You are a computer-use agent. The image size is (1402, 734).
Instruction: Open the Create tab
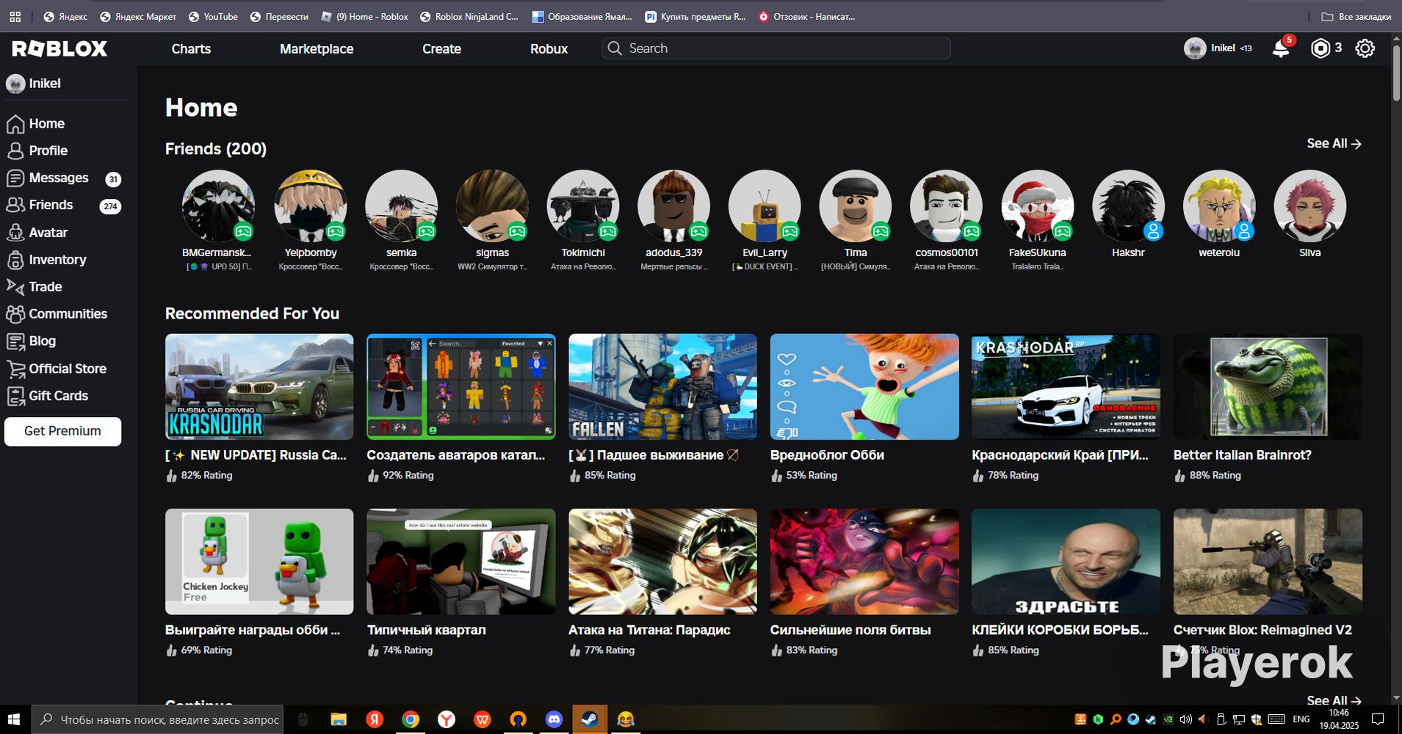pos(441,49)
